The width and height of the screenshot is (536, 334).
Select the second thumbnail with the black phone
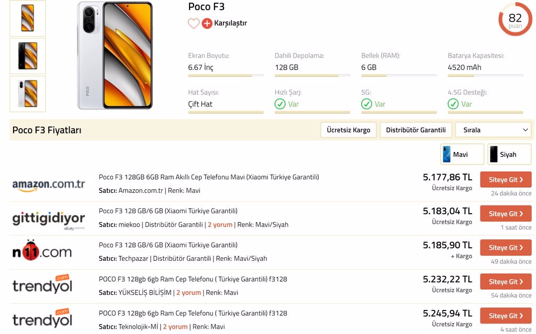[x=28, y=56]
